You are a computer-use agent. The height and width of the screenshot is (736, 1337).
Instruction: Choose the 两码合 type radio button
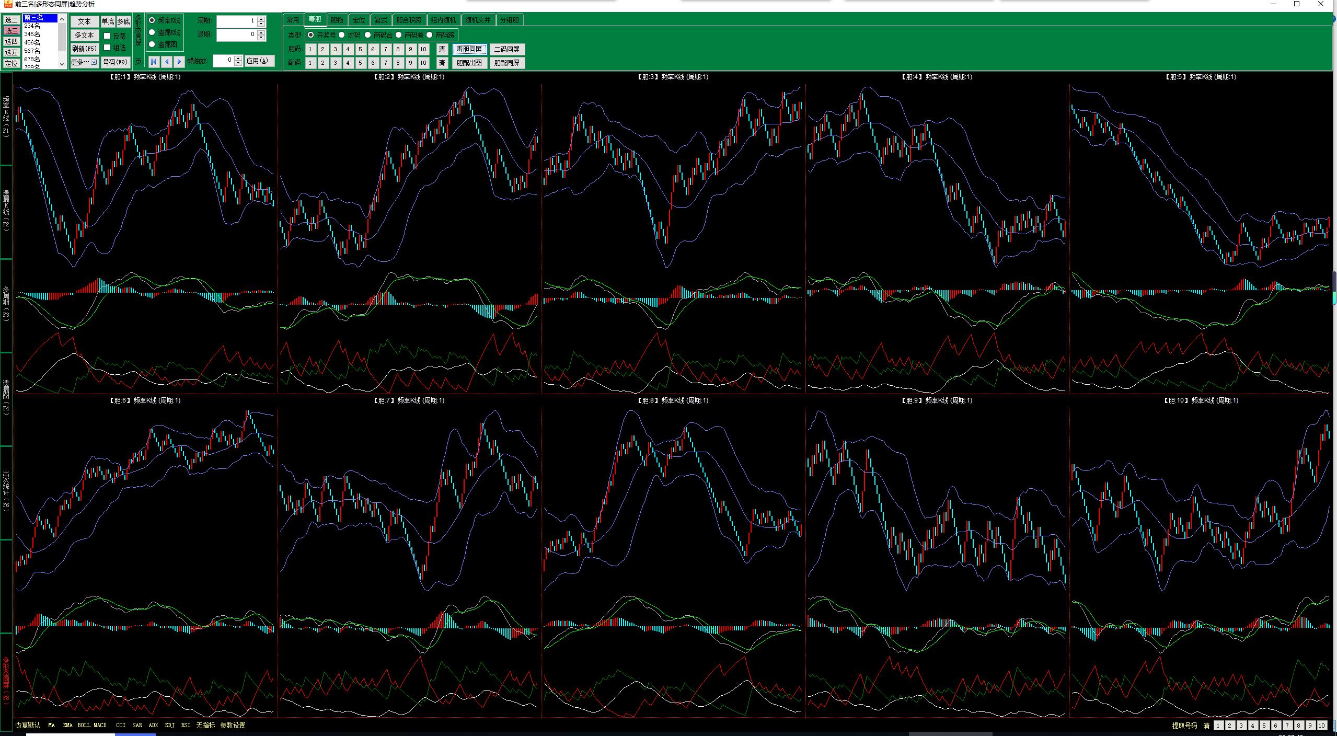tap(367, 35)
